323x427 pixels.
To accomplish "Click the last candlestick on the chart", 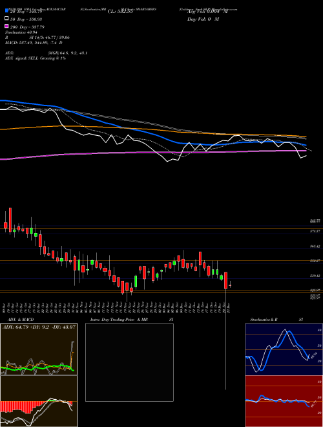I will [230, 285].
